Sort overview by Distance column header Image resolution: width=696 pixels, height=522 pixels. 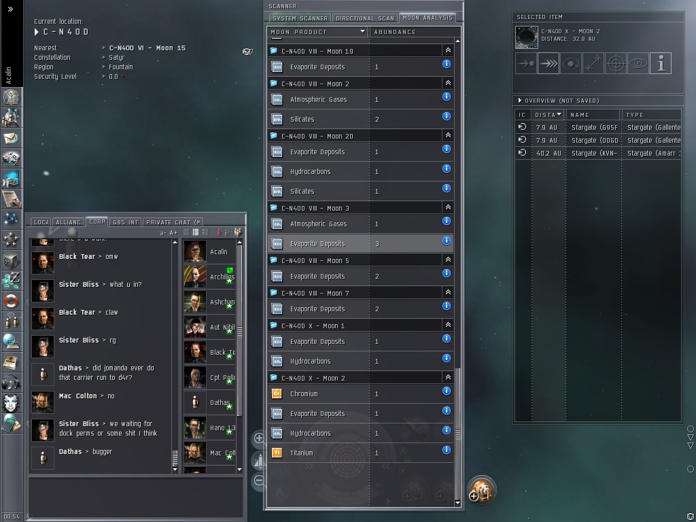(548, 114)
